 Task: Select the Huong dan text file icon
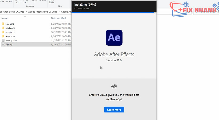pos(3,40)
